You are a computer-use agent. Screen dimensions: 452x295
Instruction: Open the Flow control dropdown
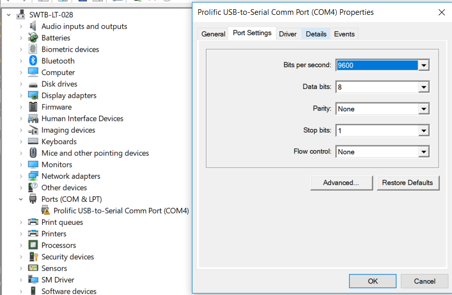pyautogui.click(x=424, y=152)
